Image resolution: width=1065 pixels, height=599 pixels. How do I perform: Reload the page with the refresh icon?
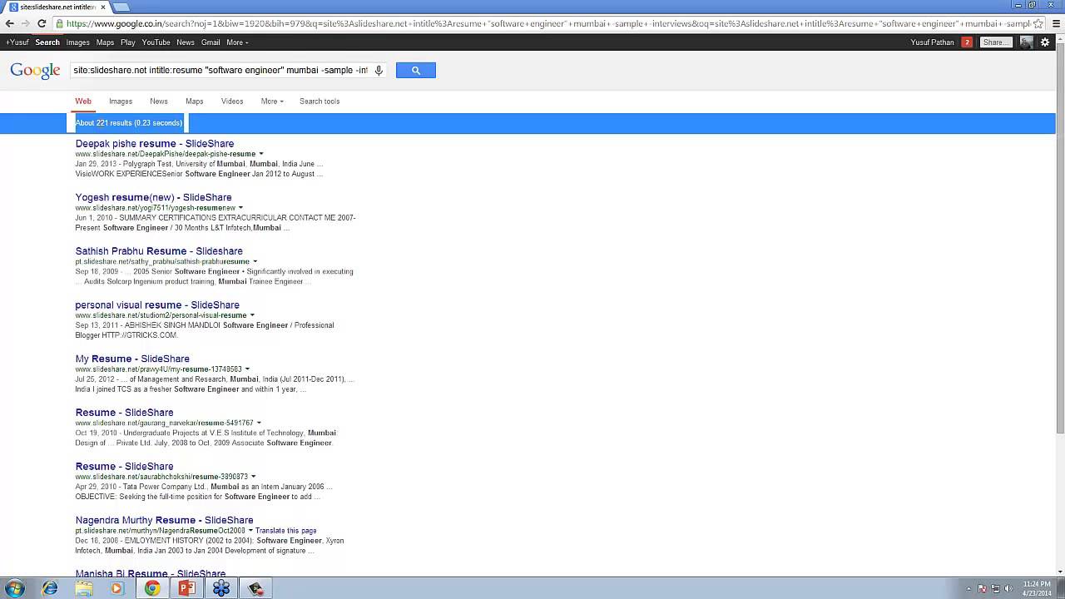(42, 23)
